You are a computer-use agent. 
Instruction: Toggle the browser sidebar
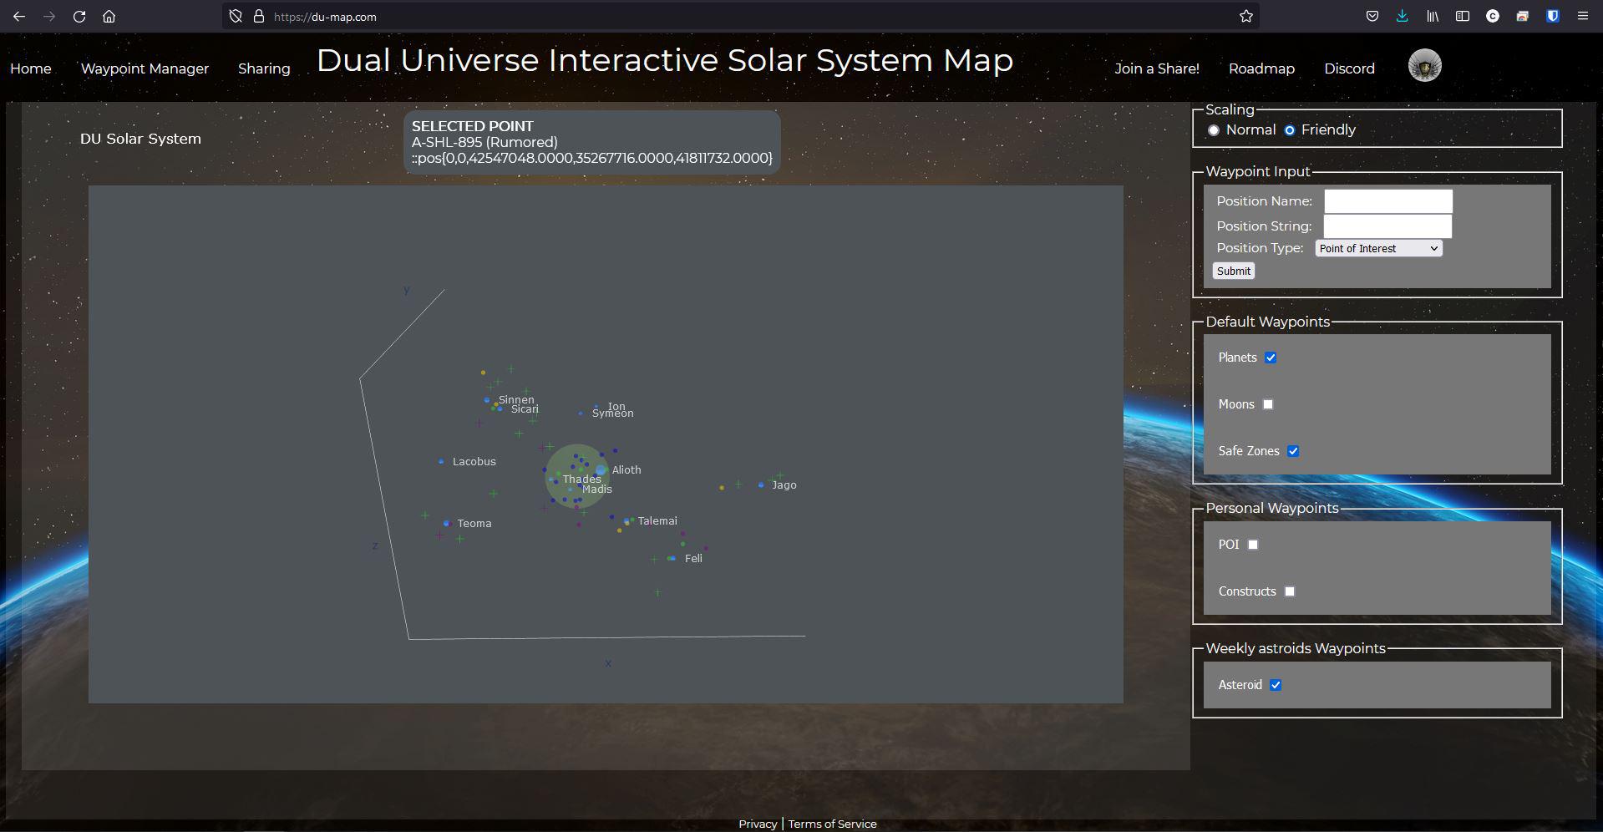(x=1462, y=16)
